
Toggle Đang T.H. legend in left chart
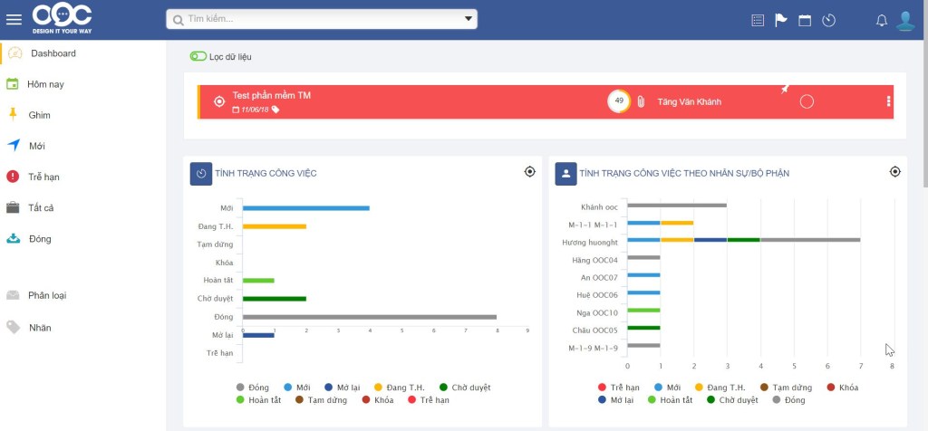pyautogui.click(x=400, y=388)
